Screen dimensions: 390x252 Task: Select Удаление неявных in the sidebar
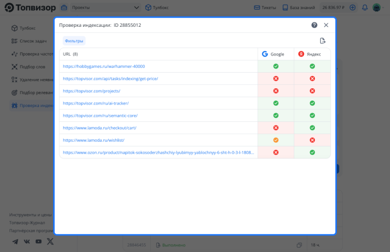tap(32, 79)
